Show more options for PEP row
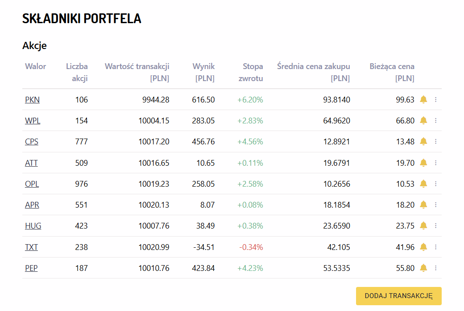Viewport: 464px width, 311px height. click(x=436, y=268)
